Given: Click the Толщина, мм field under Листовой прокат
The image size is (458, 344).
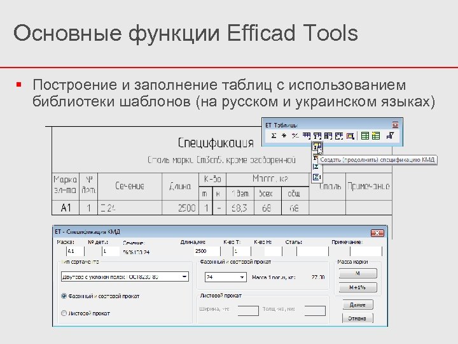Looking at the screenshot, I should point(315,311).
